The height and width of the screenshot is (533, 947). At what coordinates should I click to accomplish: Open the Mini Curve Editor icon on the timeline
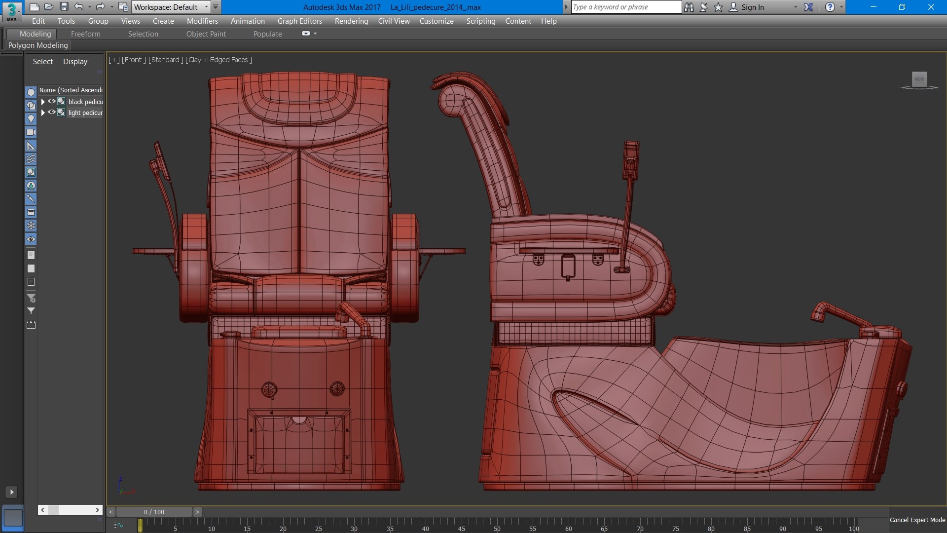(118, 525)
